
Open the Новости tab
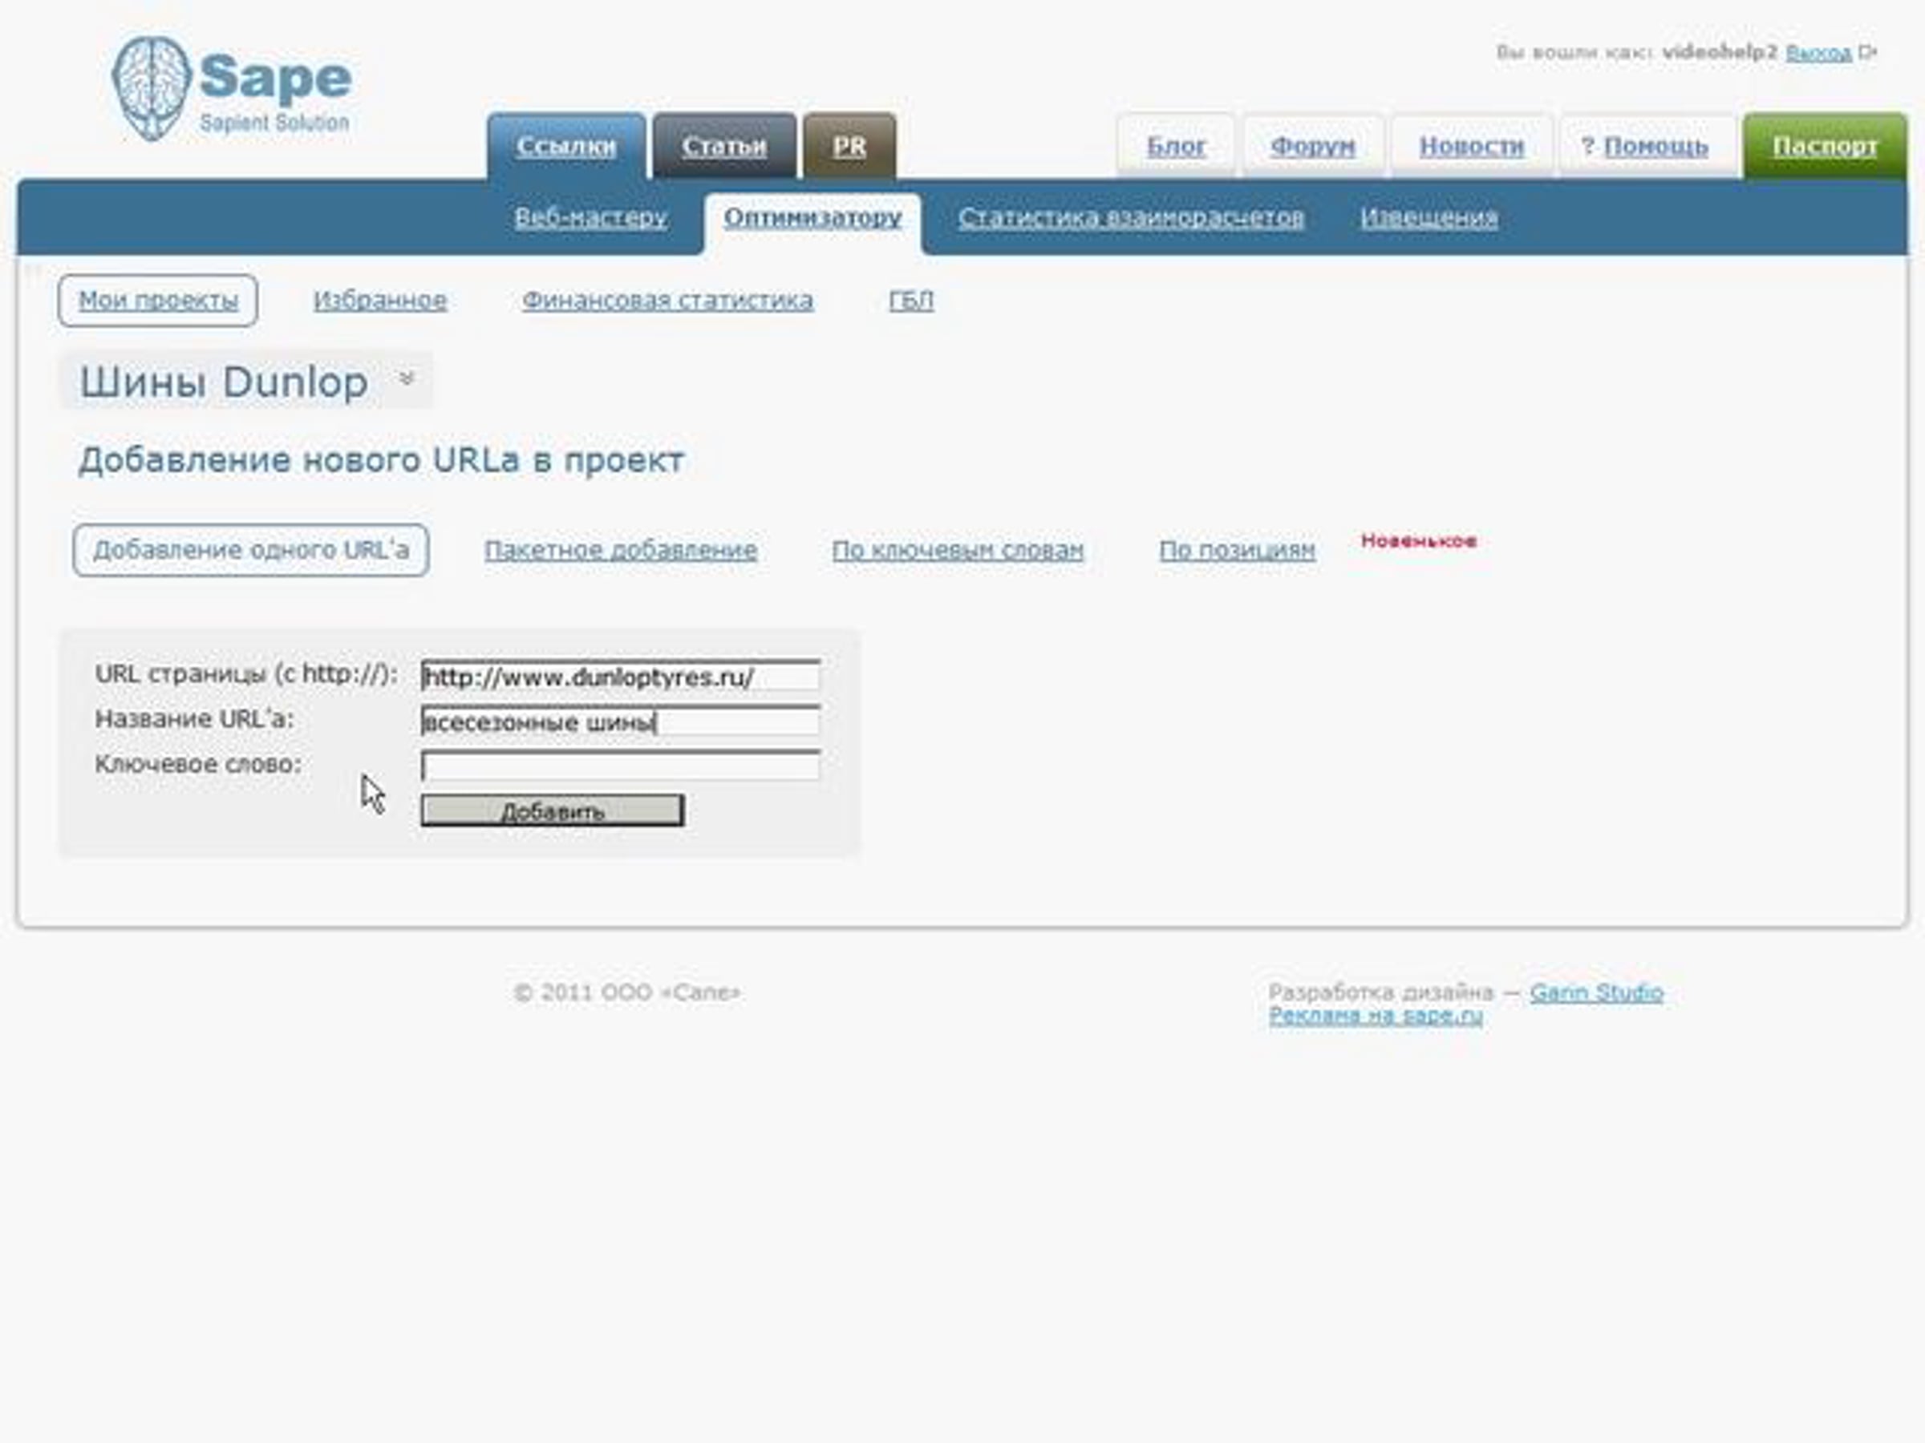tap(1472, 146)
